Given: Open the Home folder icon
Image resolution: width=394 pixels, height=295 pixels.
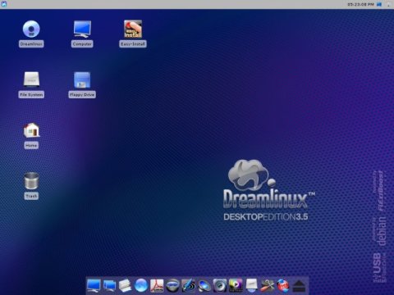Looking at the screenshot, I should [31, 130].
